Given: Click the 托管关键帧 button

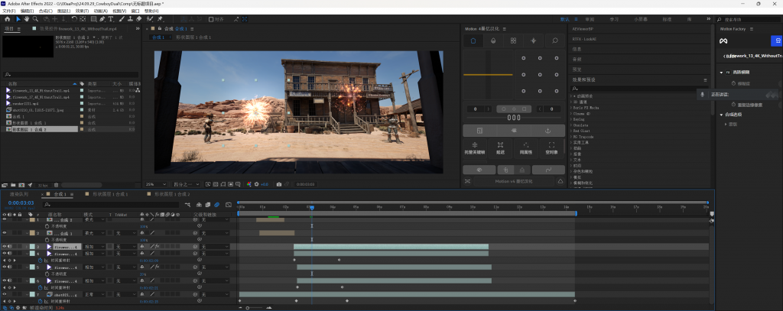Looking at the screenshot, I should (x=475, y=147).
